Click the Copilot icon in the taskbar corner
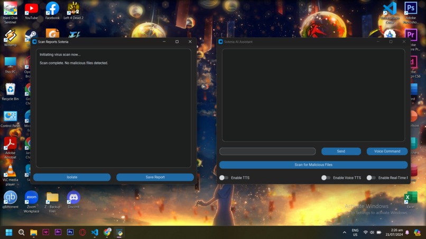The image size is (426, 239). point(417,233)
